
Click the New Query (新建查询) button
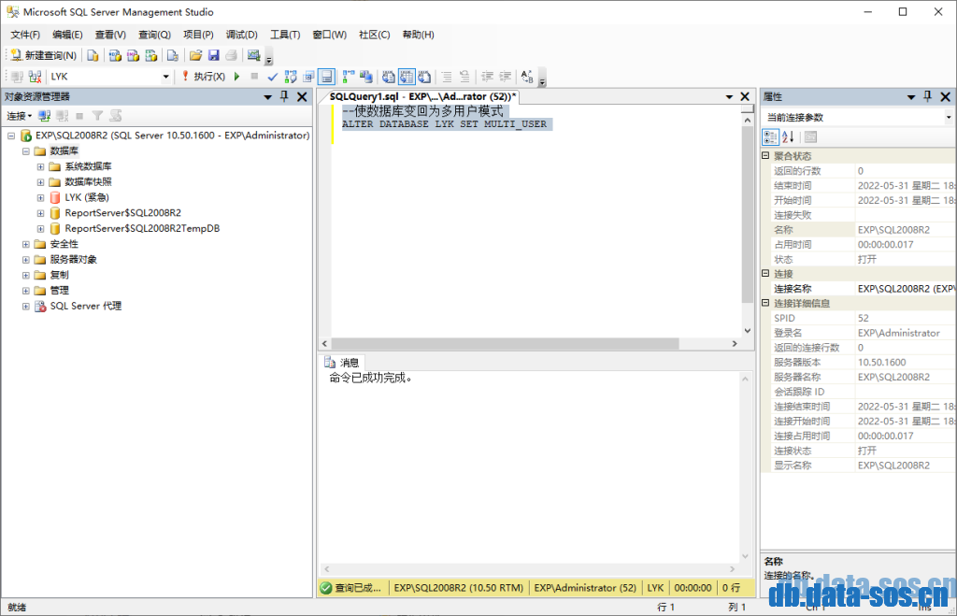tap(43, 55)
